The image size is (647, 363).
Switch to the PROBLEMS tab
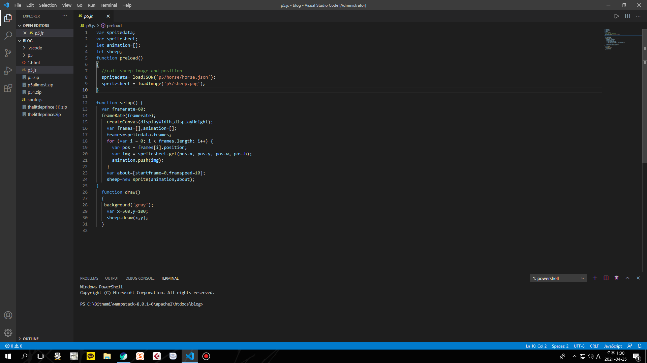[x=89, y=278]
